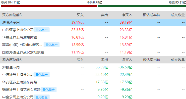Open 高盛(中国)上海浦东新区 seat name

22,45
